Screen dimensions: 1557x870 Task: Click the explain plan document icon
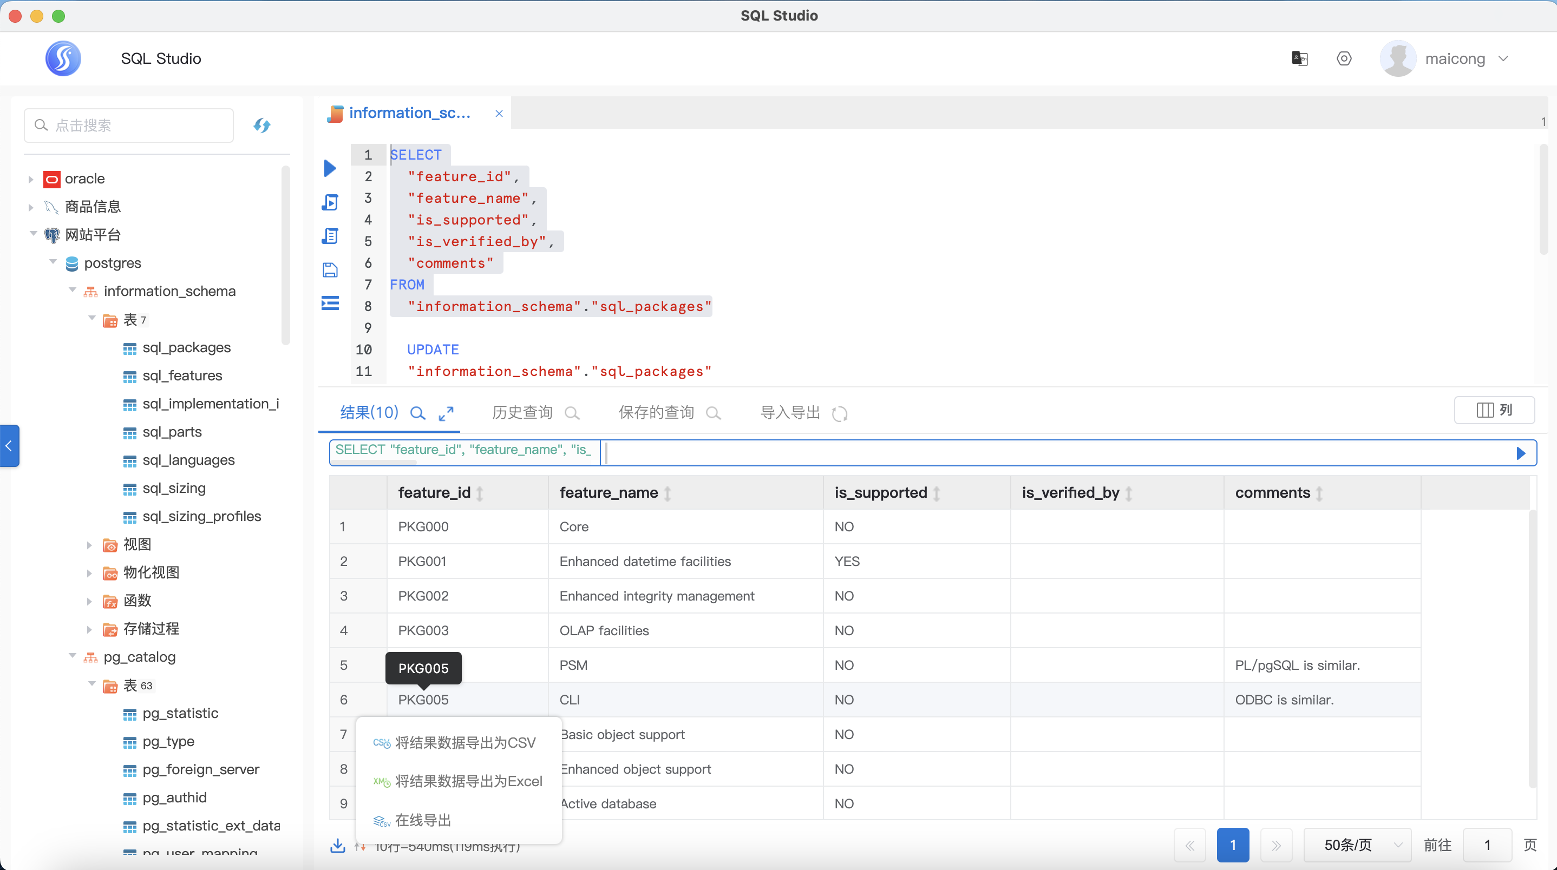pyautogui.click(x=330, y=236)
